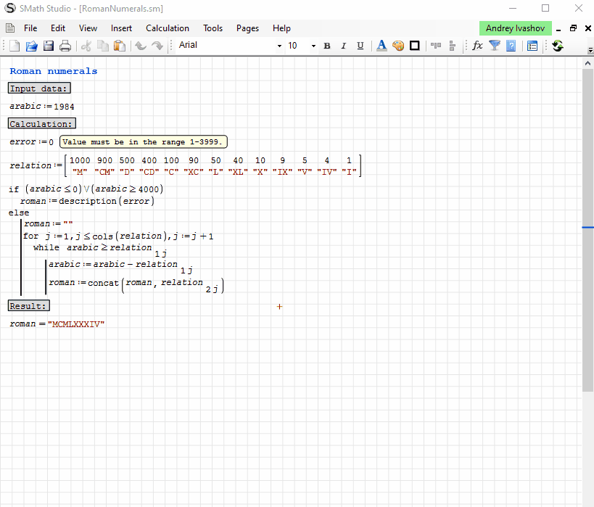Screen dimensions: 594x507
Task: Open the font size 10 dropdown
Action: [x=313, y=46]
